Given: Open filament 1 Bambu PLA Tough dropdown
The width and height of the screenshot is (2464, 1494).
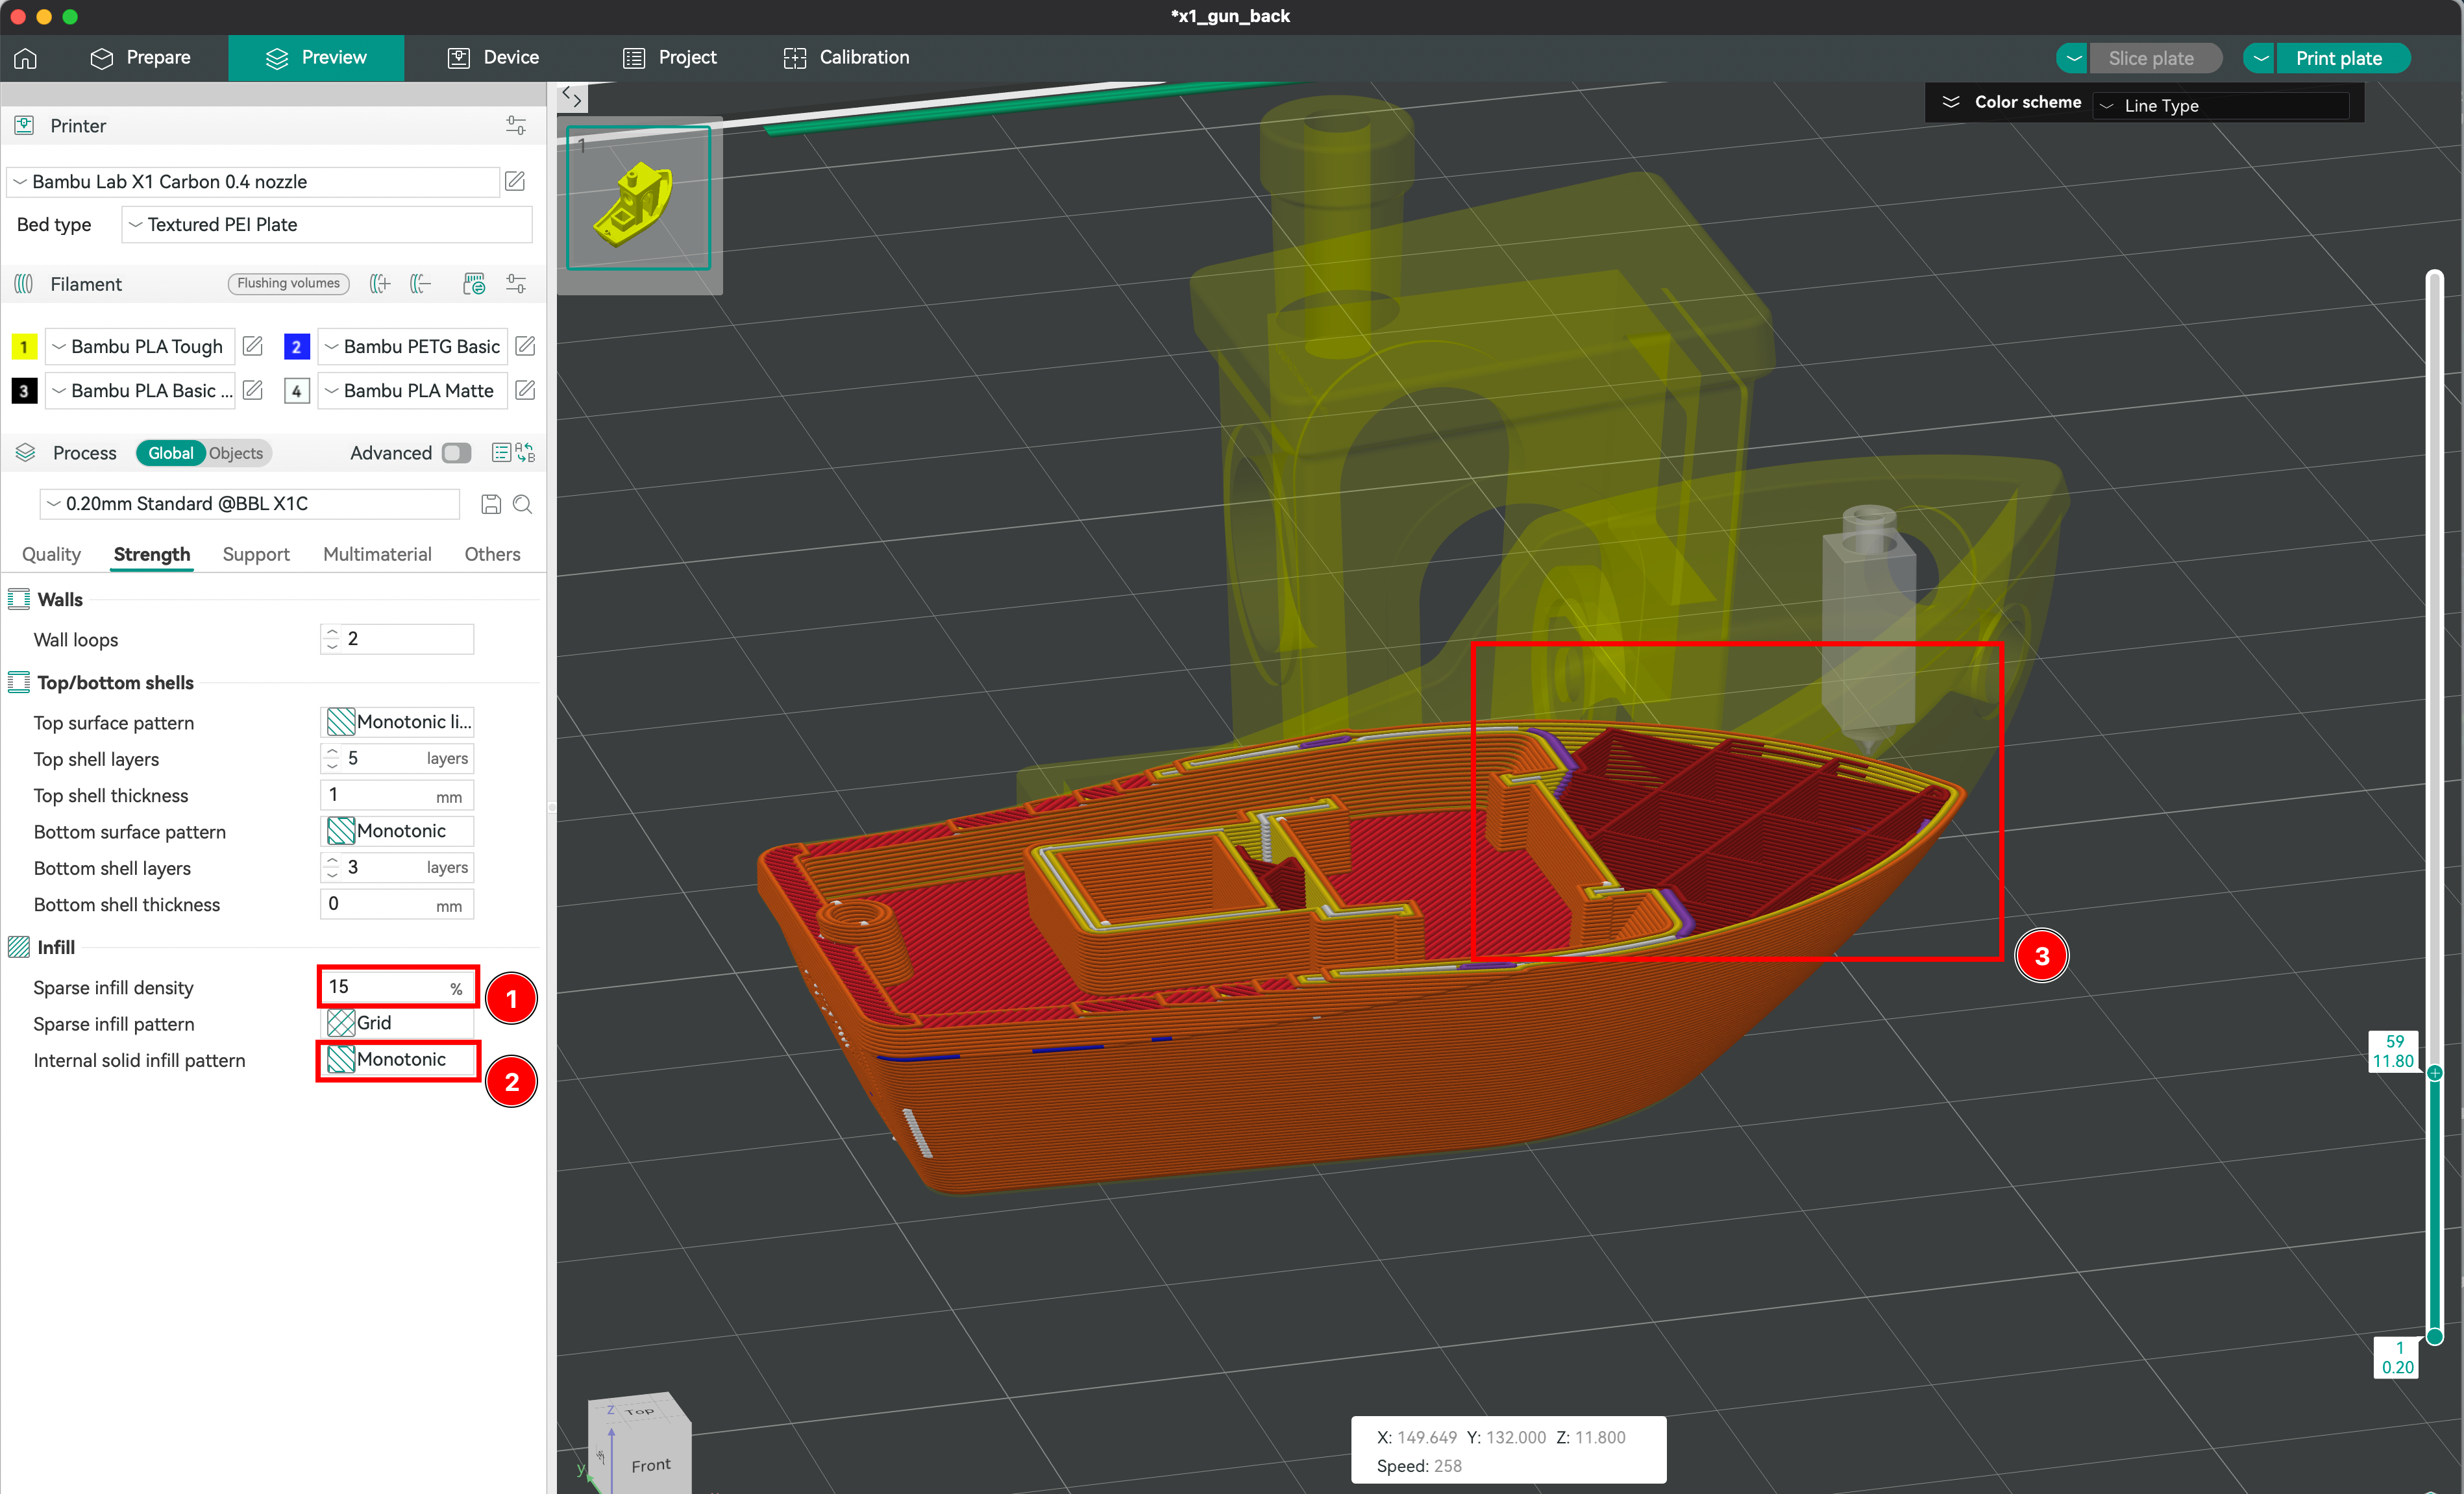Looking at the screenshot, I should click(141, 346).
